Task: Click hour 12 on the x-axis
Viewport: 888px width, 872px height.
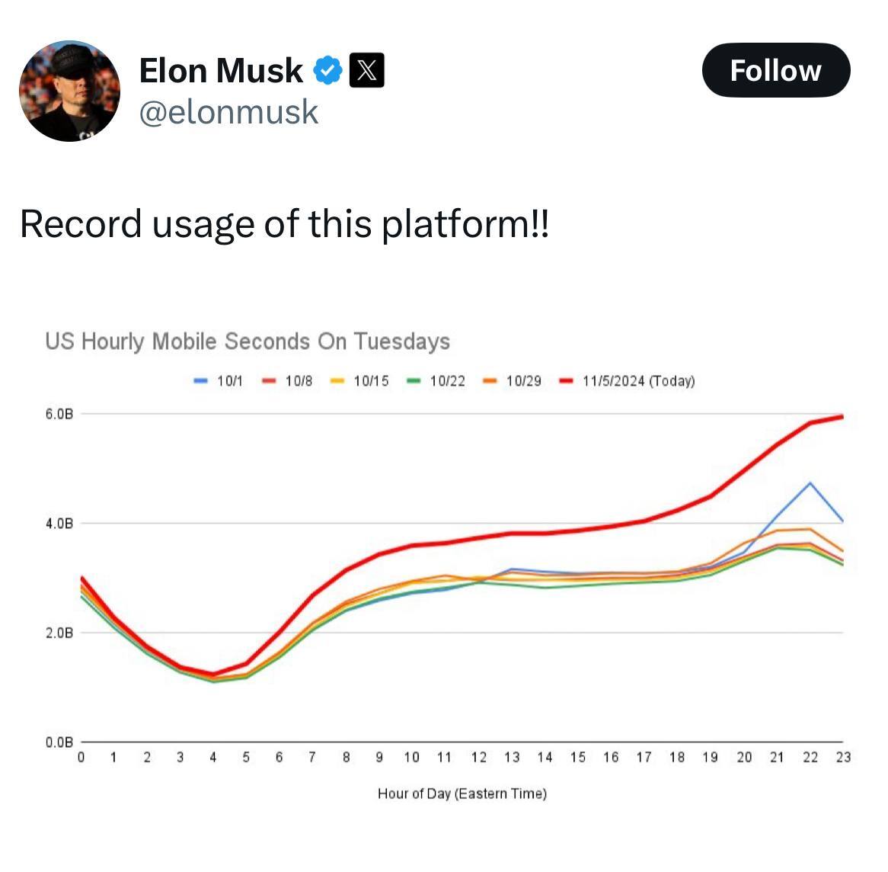Action: pos(478,757)
